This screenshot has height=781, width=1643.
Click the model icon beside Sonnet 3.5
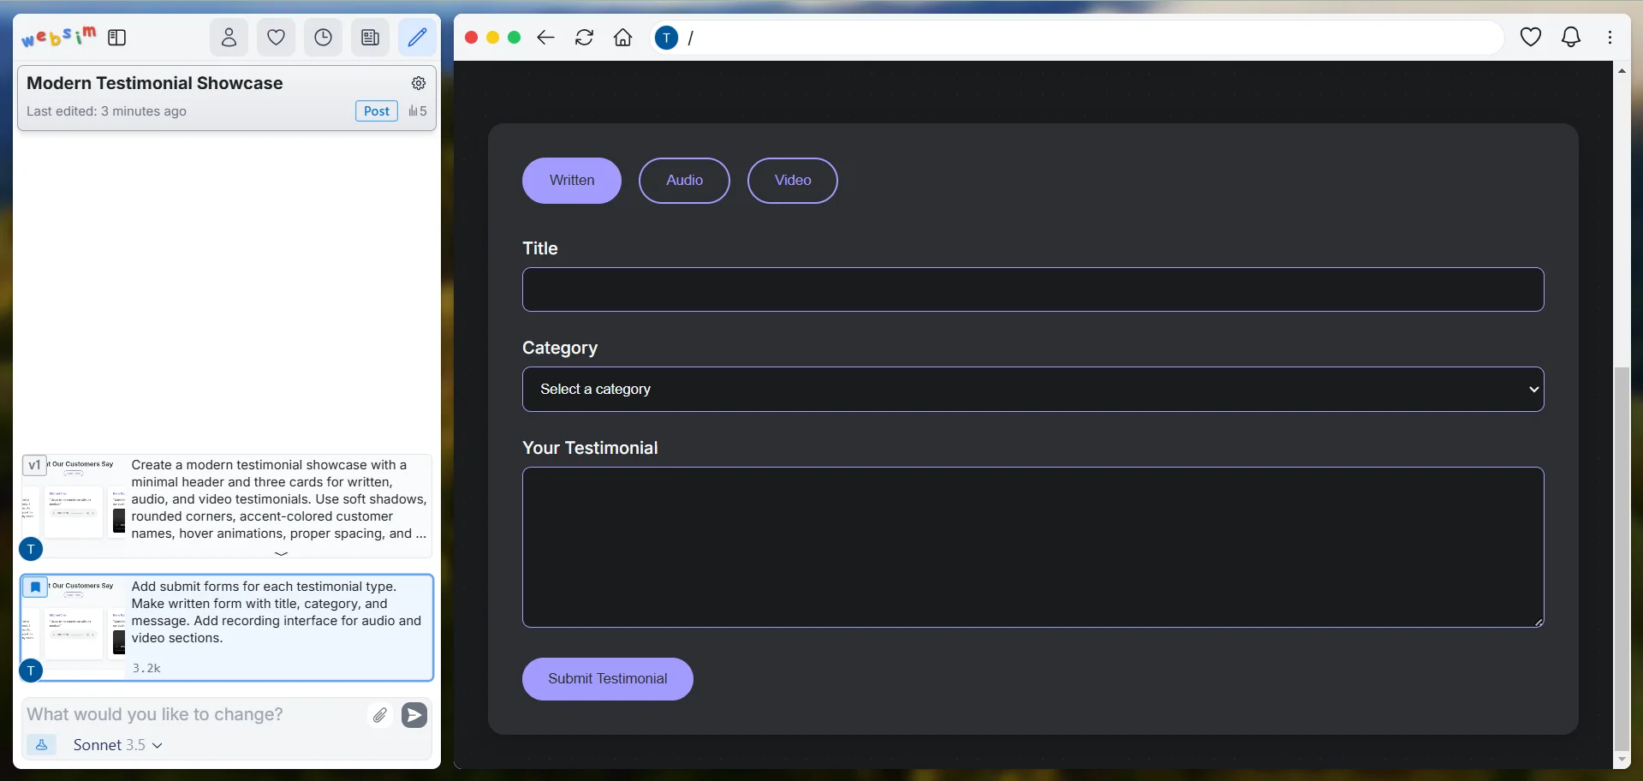click(41, 745)
